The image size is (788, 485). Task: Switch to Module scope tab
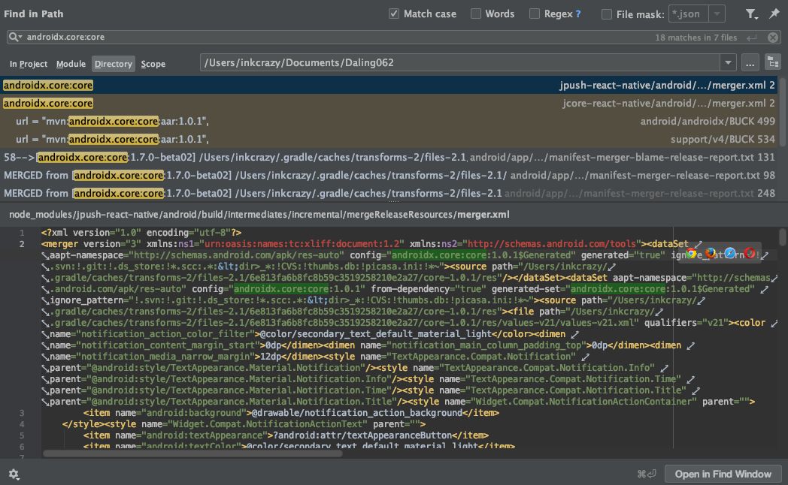[x=71, y=64]
